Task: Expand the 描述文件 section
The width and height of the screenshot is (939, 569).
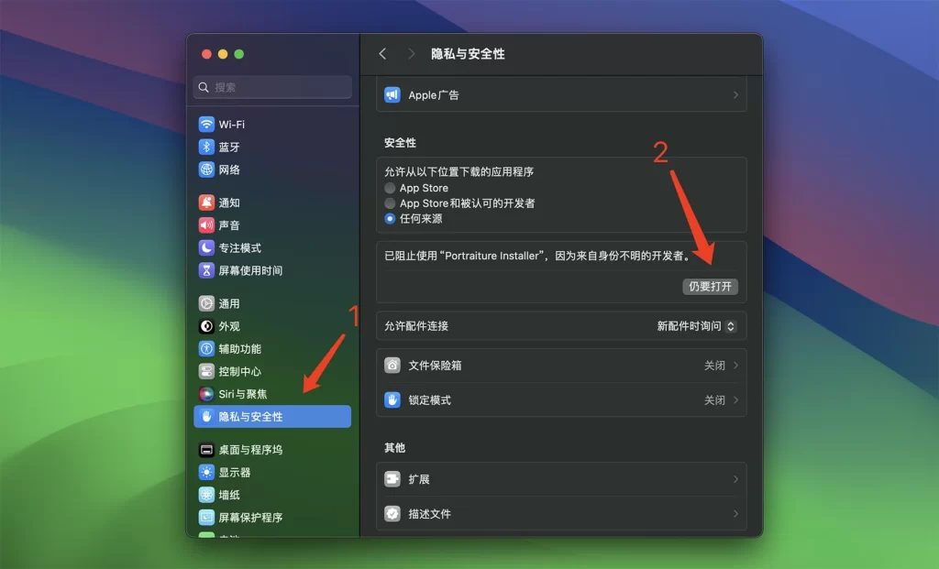Action: click(x=560, y=514)
